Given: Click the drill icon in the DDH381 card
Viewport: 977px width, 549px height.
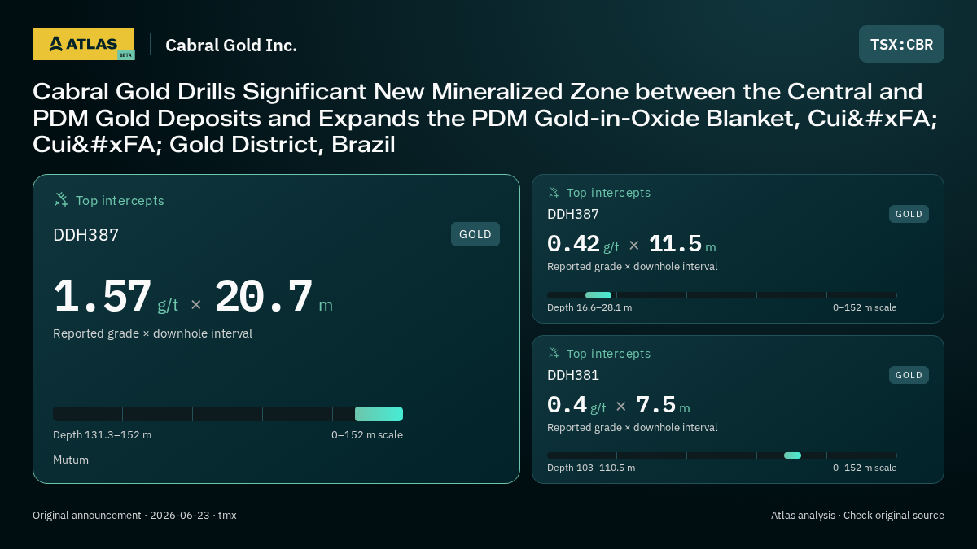Looking at the screenshot, I should coord(554,353).
